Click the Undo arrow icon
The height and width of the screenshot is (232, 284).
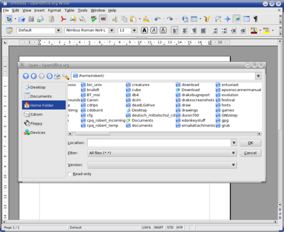point(157,19)
